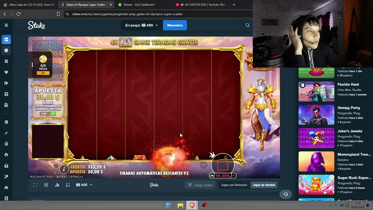
Task: Open Windows Start menu
Action: click(x=168, y=205)
